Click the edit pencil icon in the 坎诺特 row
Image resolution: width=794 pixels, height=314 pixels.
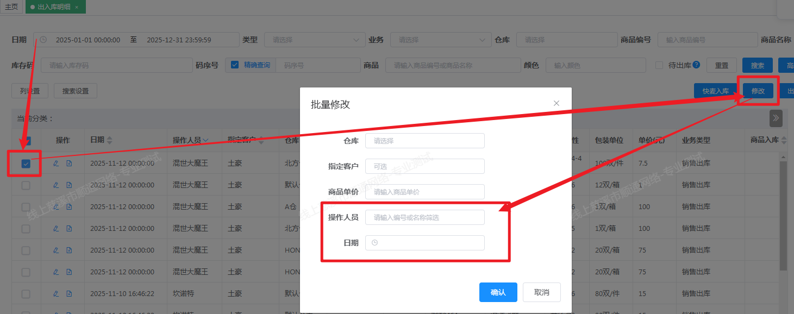click(x=55, y=293)
